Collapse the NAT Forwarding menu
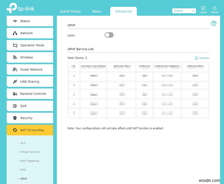224x184 pixels. [30, 130]
